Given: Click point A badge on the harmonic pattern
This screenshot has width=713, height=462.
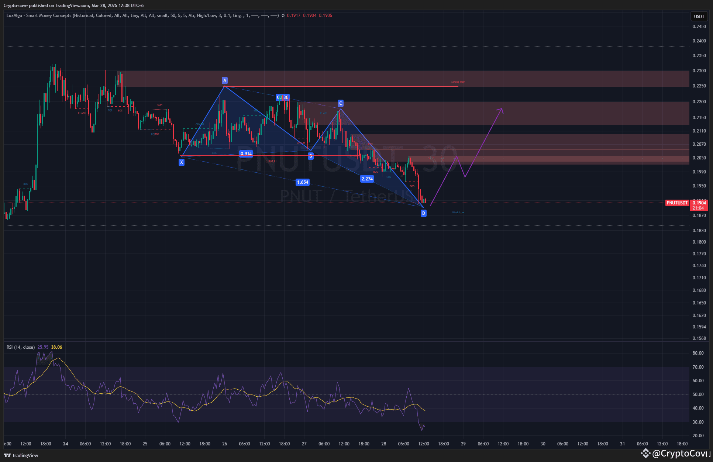Looking at the screenshot, I should [x=224, y=80].
